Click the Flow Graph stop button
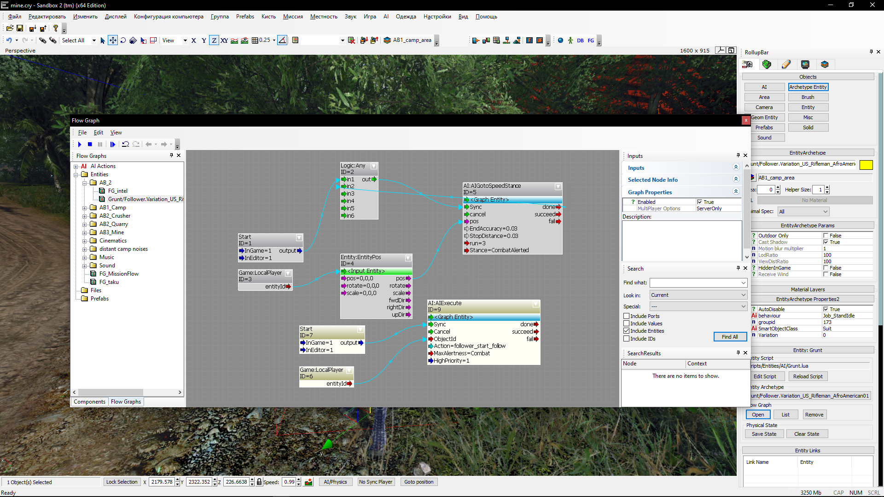Screen dimensions: 884x497 click(90, 144)
